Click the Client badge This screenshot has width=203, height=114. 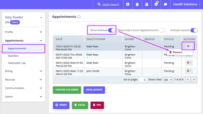[x=15, y=22]
